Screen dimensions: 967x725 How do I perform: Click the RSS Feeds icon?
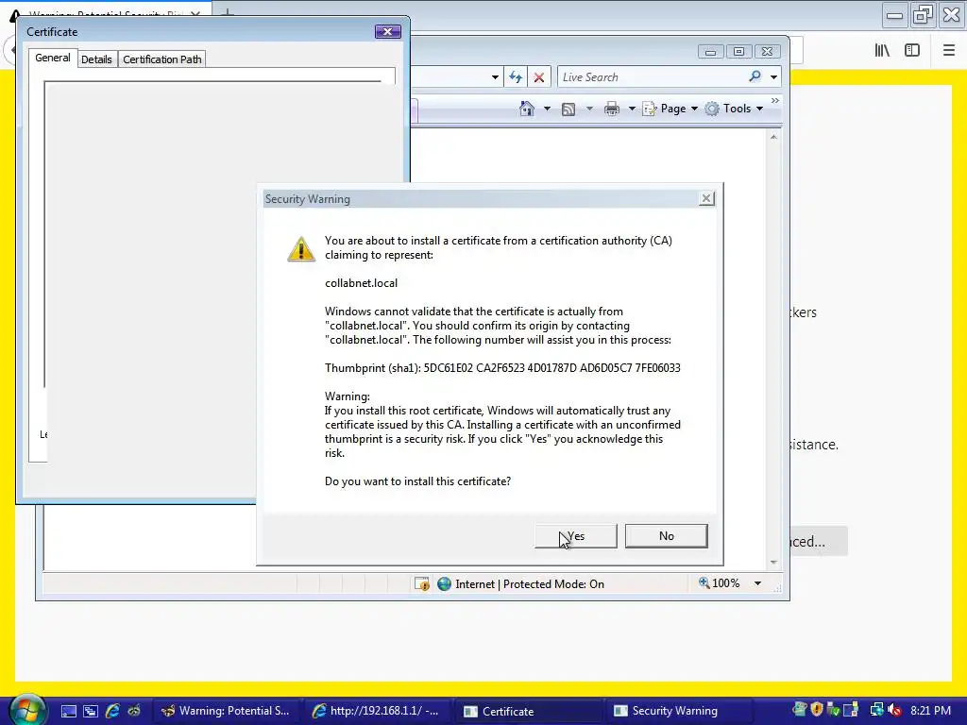[568, 110]
